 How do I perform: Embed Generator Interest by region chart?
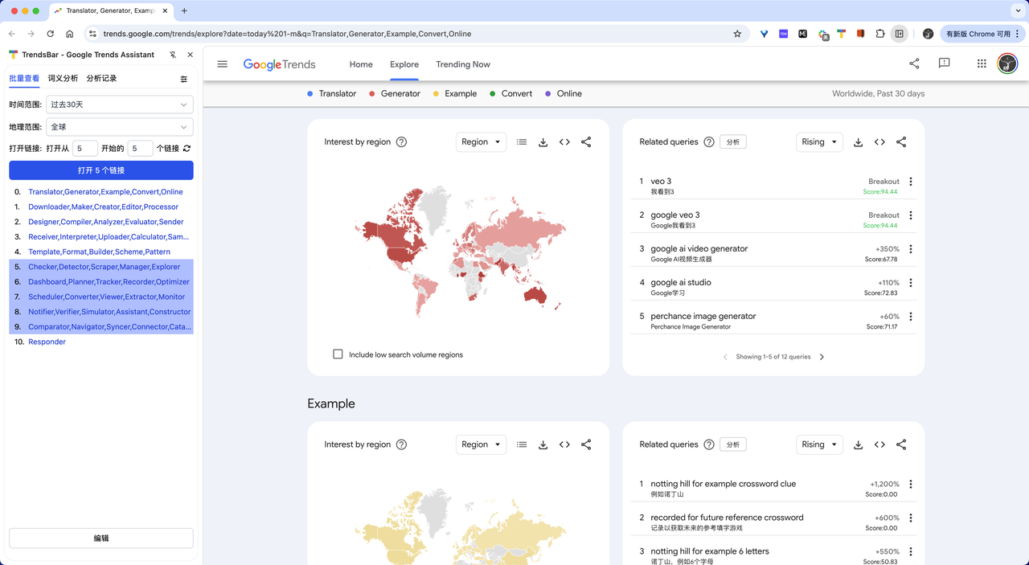pos(564,142)
